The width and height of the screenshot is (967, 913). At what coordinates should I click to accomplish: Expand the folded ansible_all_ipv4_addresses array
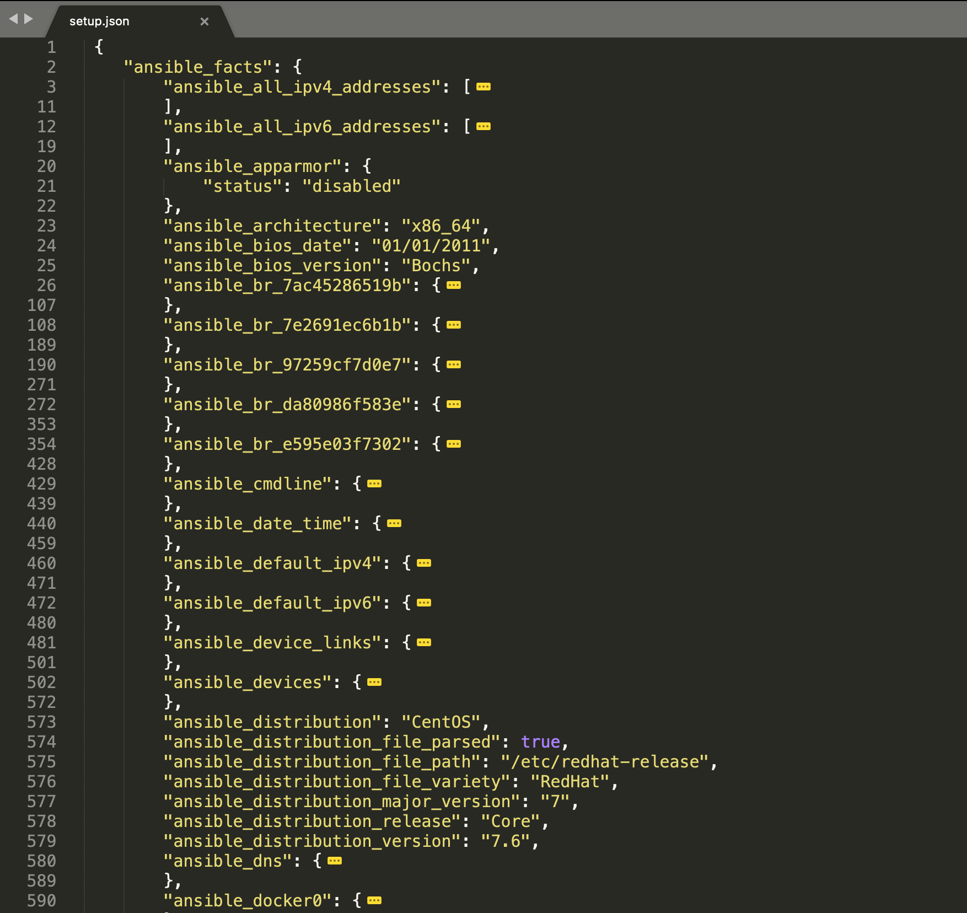coord(484,87)
